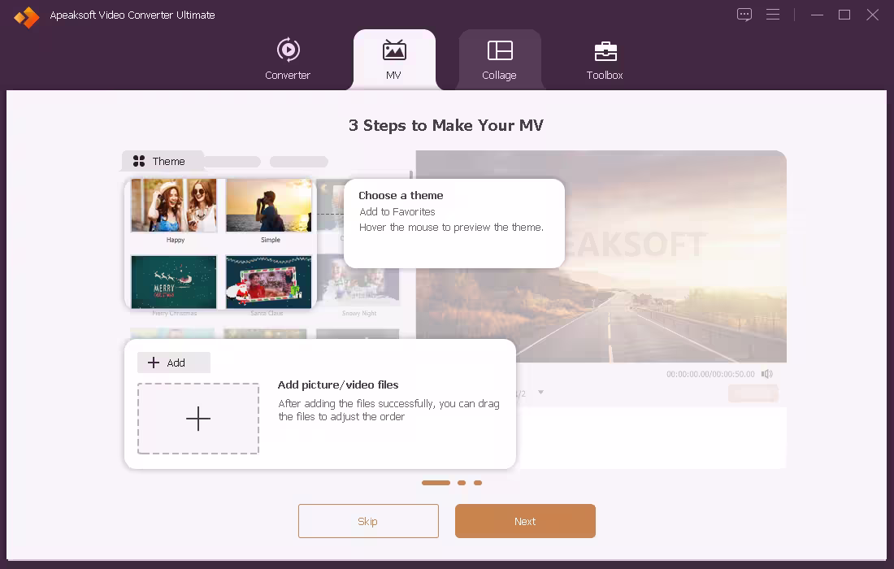Open the hamburger menu icon
This screenshot has height=569, width=894.
click(773, 15)
